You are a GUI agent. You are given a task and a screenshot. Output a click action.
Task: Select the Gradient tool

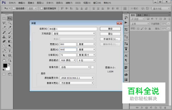(x=10, y=42)
